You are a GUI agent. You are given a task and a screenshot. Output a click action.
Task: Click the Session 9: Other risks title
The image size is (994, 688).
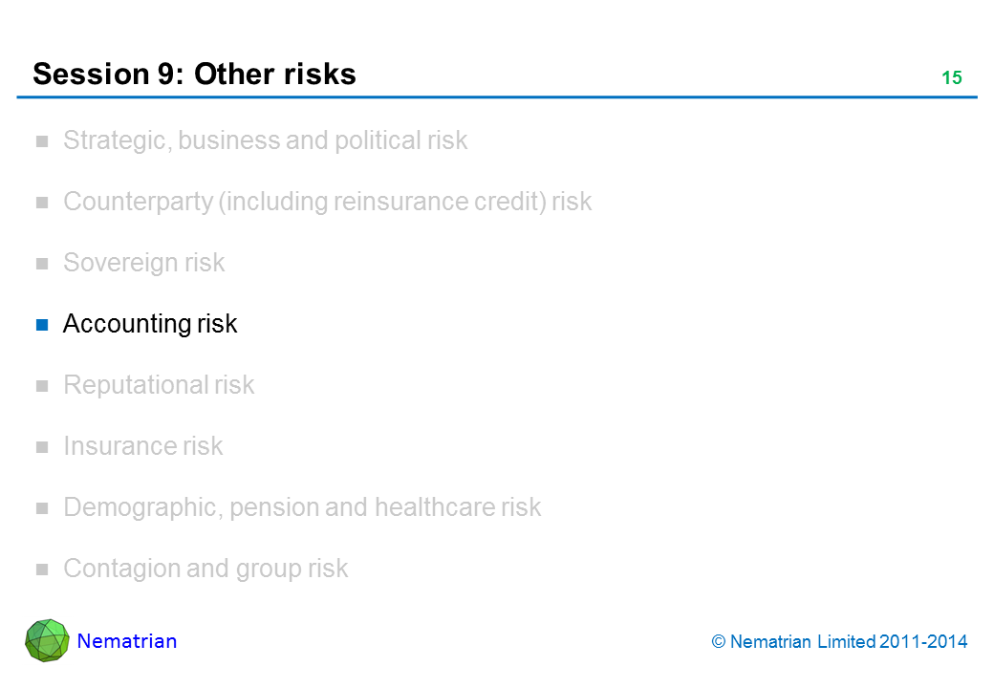pyautogui.click(x=194, y=74)
